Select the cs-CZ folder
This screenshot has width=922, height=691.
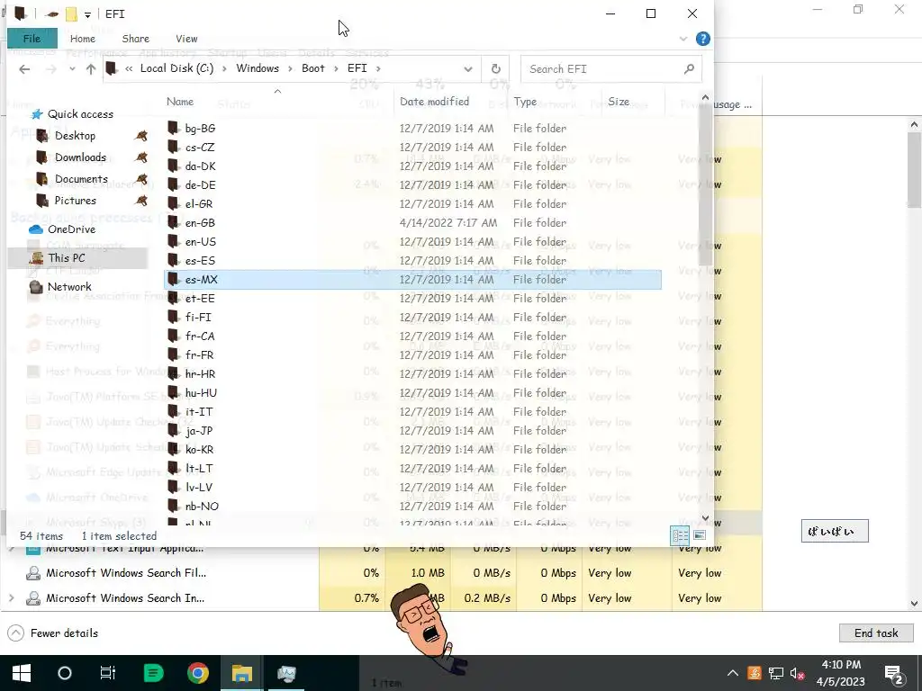click(200, 148)
